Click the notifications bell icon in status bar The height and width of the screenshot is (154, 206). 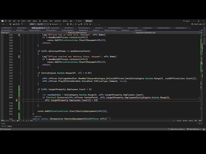point(204,129)
